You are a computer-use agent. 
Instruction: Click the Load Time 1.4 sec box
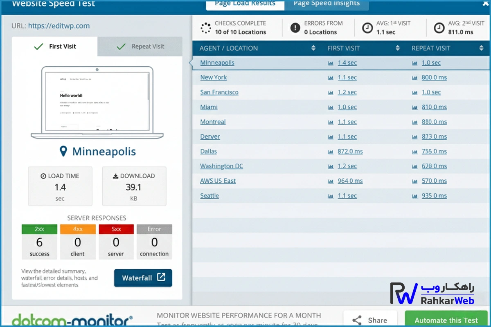pos(60,186)
